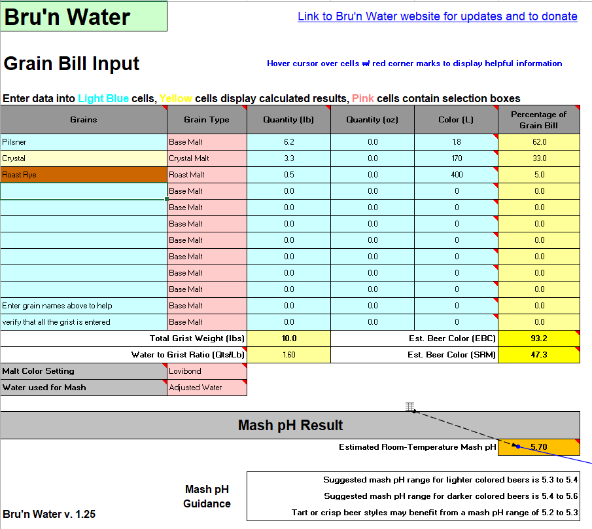The height and width of the screenshot is (529, 592).
Task: Select Est. Beer Color SRM value 47.3
Action: [539, 355]
